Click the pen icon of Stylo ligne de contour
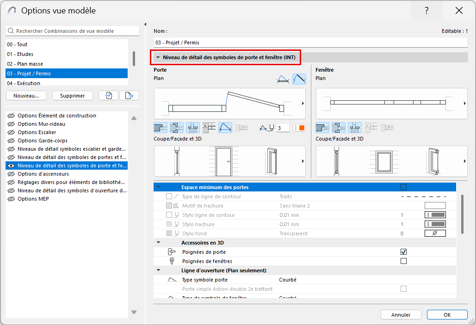The width and height of the screenshot is (476, 325). (176, 215)
